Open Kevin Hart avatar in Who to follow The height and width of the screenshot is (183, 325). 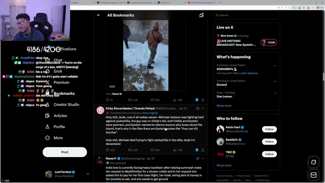[220, 129]
